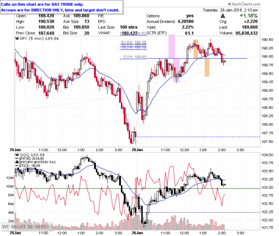The image size is (279, 236).
Task: Click the 187.50 price axis label
Action: pos(267,142)
